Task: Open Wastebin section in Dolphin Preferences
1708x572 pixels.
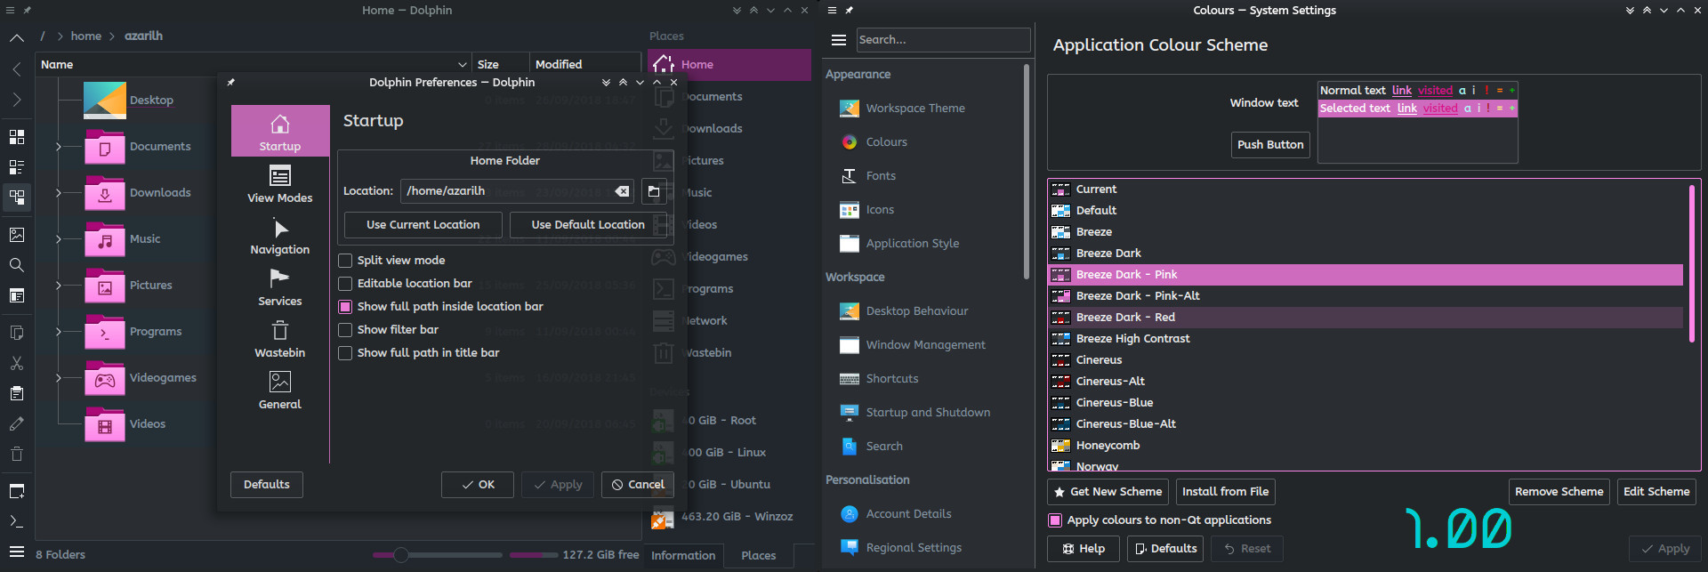Action: tap(279, 339)
